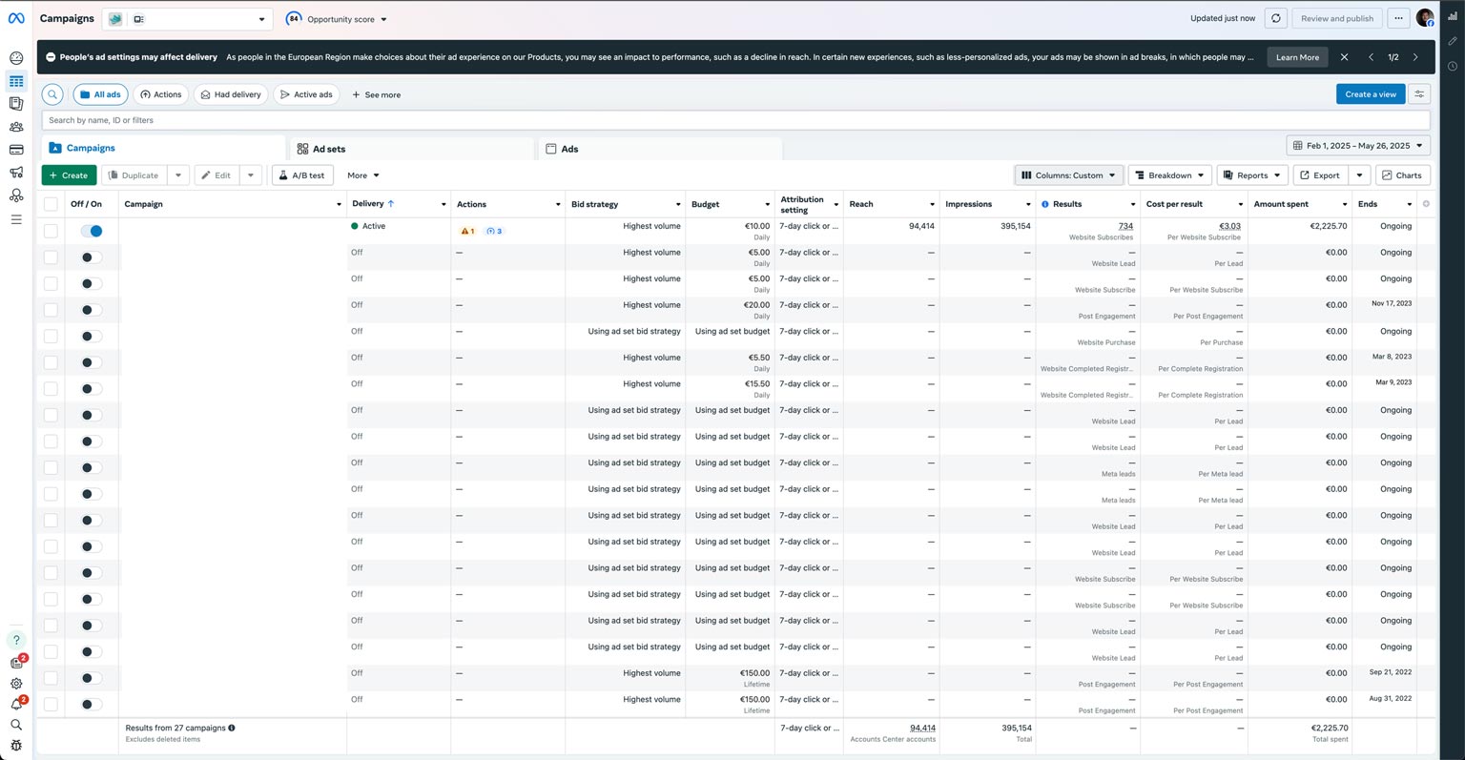Open the bar chart insights side panel icon
This screenshot has width=1465, height=760.
1453,15
